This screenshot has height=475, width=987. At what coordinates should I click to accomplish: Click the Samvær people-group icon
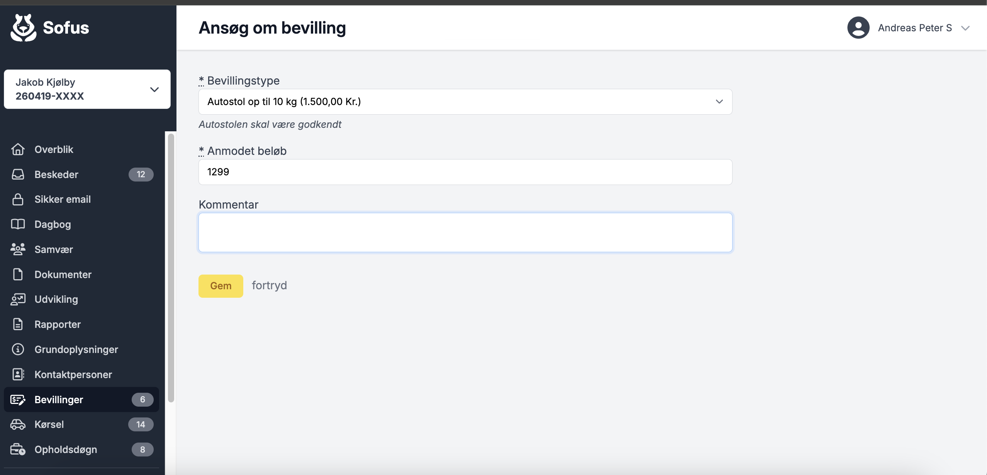coord(18,249)
